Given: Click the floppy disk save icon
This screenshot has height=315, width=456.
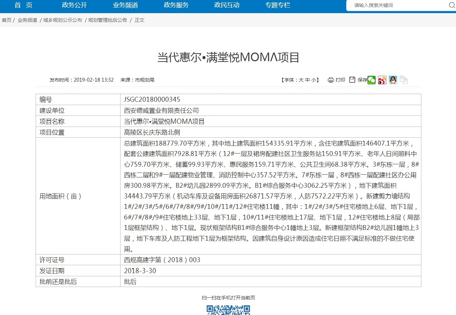Looking at the screenshot, I should pos(352,80).
